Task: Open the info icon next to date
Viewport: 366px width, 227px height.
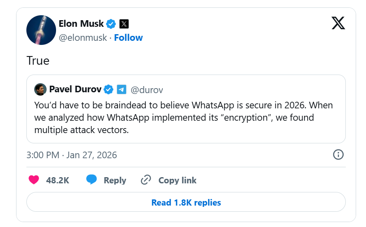Action: [338, 155]
